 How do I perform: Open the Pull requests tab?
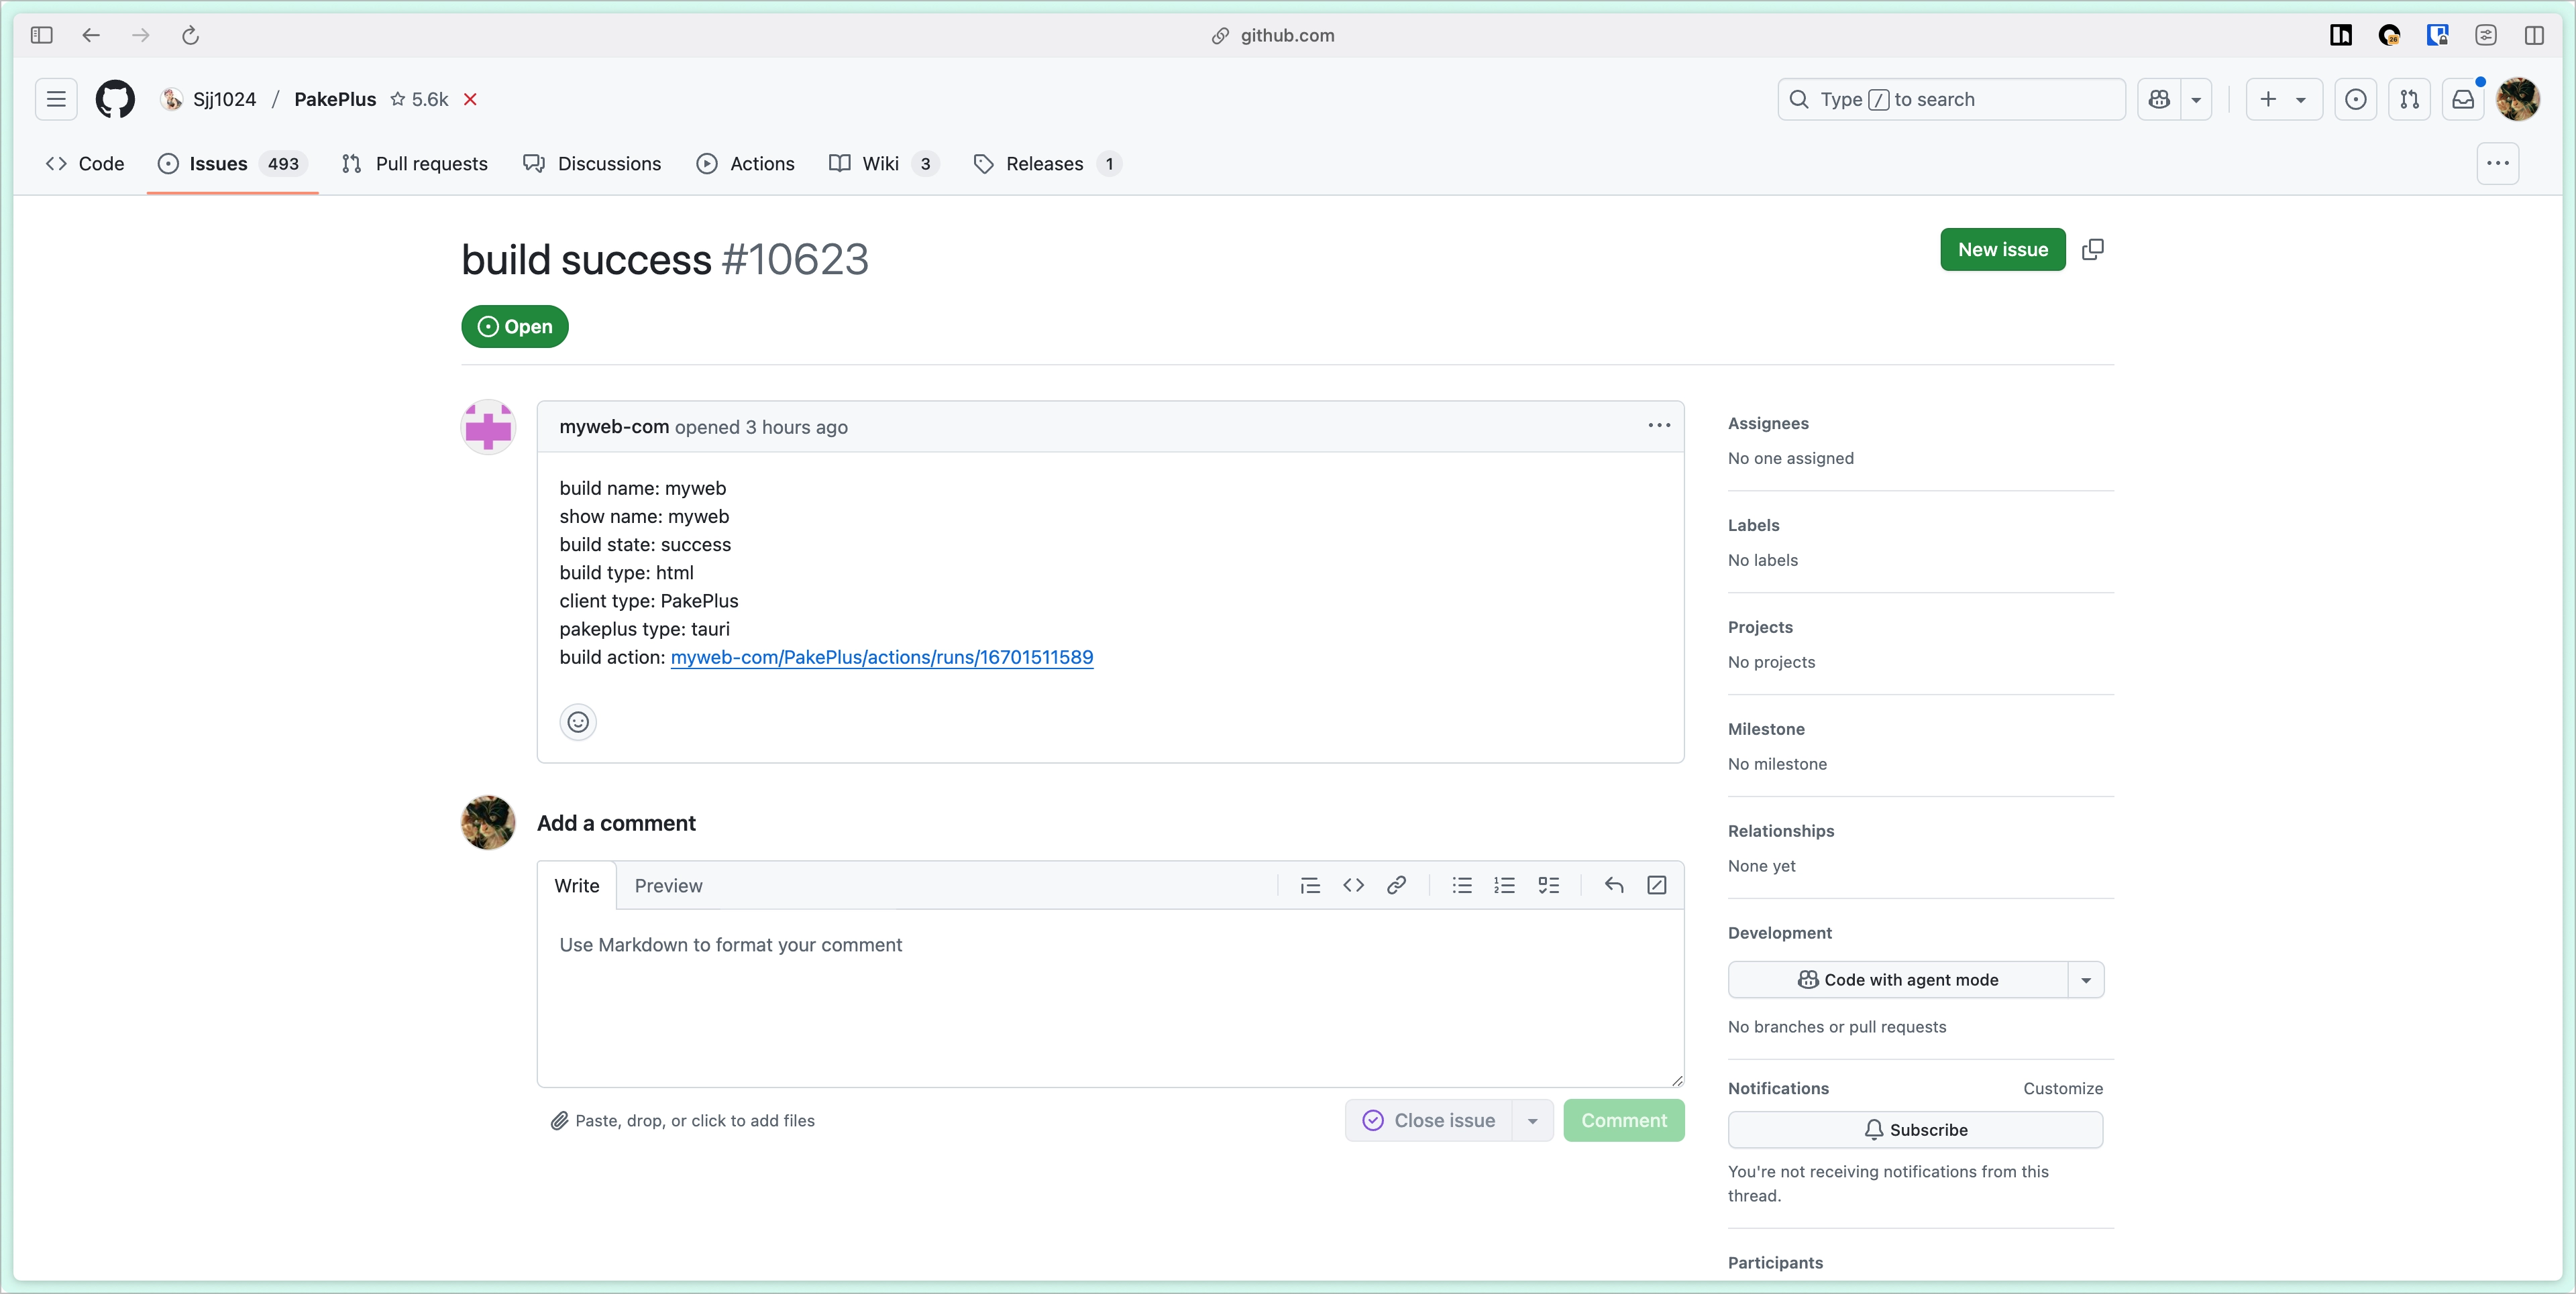[415, 164]
